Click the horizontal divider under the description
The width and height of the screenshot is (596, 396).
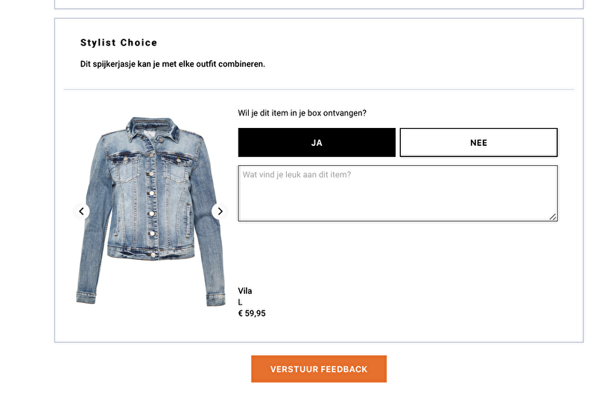point(319,89)
